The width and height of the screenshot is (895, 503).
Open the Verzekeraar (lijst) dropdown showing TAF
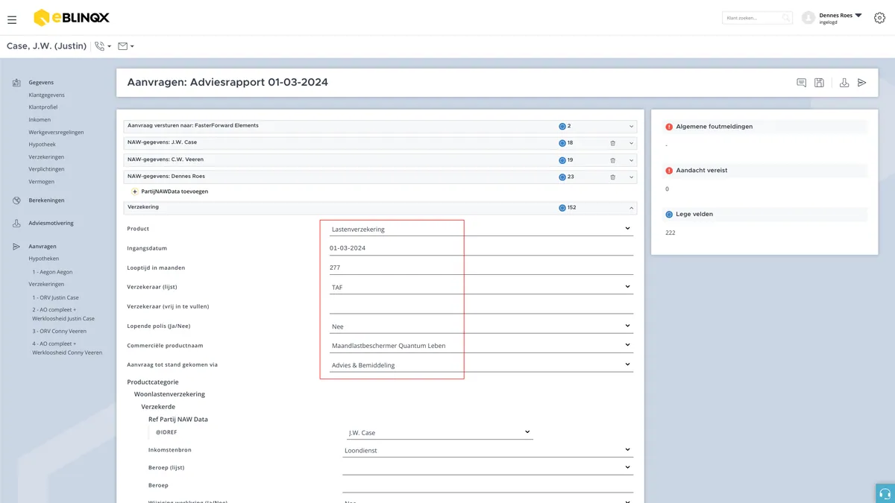(481, 287)
